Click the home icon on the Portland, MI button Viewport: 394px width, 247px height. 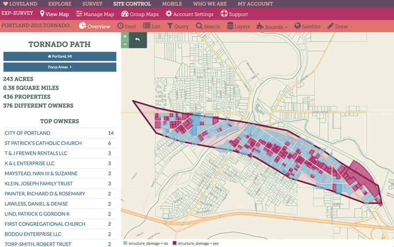pos(49,56)
